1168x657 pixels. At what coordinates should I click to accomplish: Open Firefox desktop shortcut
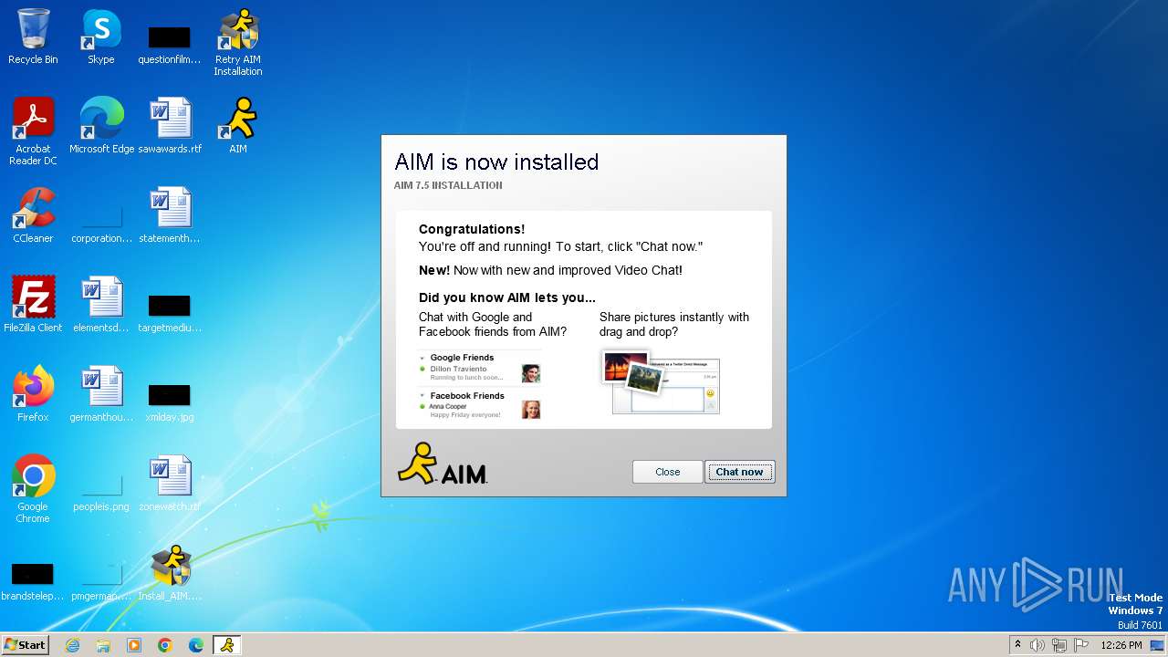(x=33, y=395)
